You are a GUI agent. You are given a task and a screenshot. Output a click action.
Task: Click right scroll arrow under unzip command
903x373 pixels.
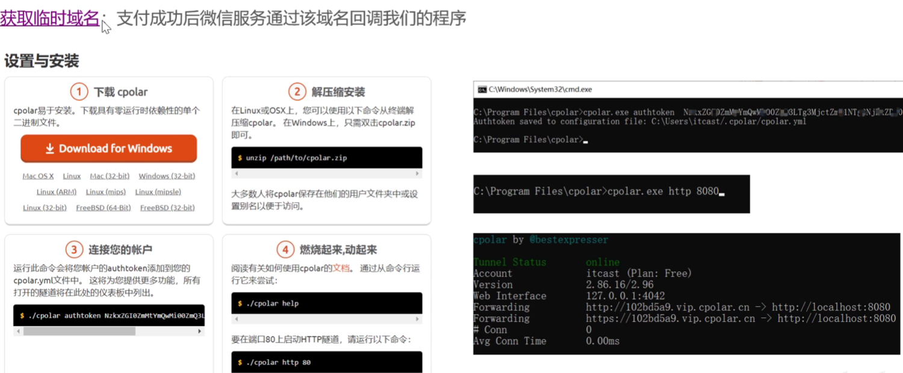(418, 173)
